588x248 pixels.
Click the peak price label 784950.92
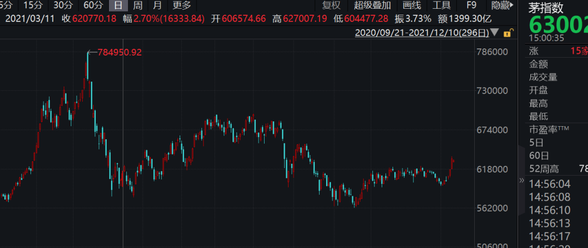(x=120, y=52)
